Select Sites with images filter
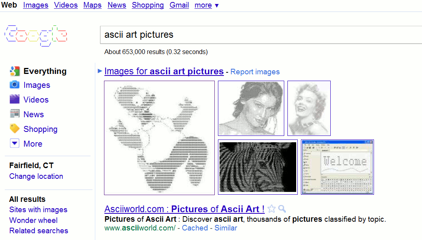This screenshot has width=422, height=240. tap(38, 209)
